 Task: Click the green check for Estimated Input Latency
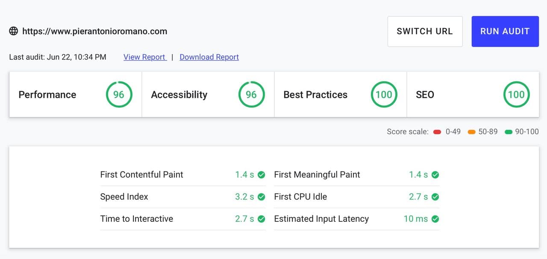point(435,219)
